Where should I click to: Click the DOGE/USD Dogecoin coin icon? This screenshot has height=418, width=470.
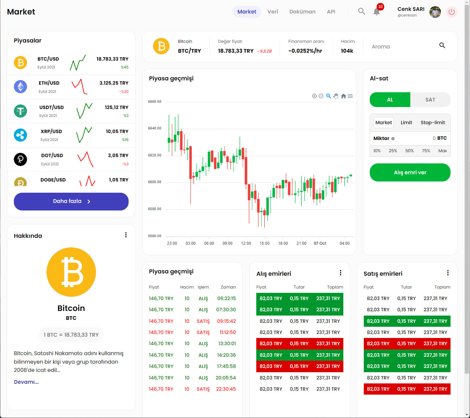(x=20, y=182)
